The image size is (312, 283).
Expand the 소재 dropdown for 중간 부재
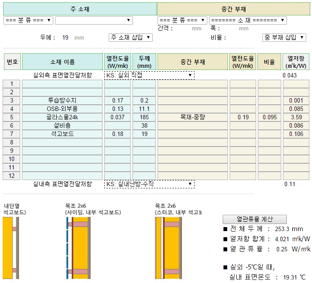[x=247, y=20]
